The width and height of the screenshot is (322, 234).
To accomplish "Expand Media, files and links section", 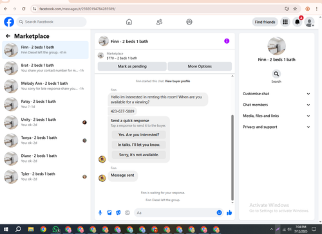I will coord(276,116).
